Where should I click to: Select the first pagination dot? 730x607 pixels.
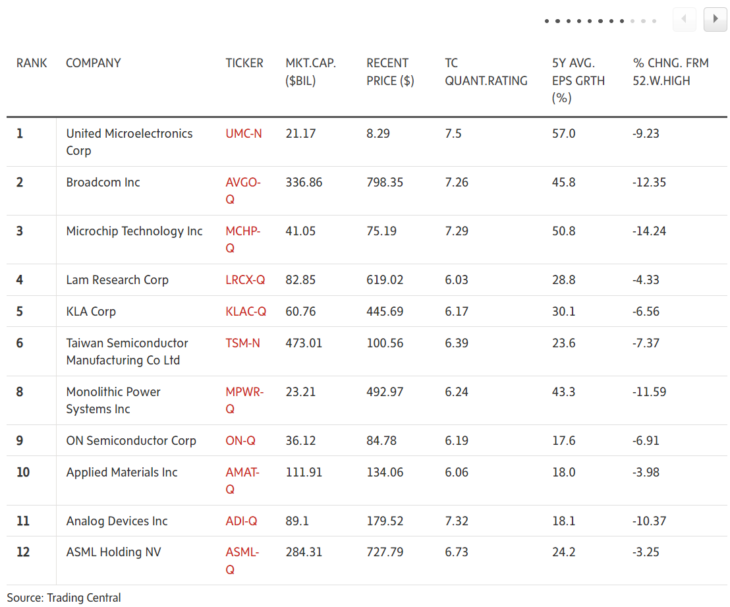547,21
